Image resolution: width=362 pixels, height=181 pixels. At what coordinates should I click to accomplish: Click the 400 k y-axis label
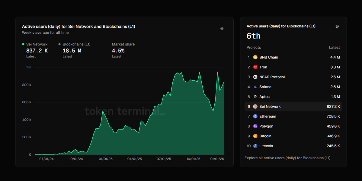coord(27,120)
